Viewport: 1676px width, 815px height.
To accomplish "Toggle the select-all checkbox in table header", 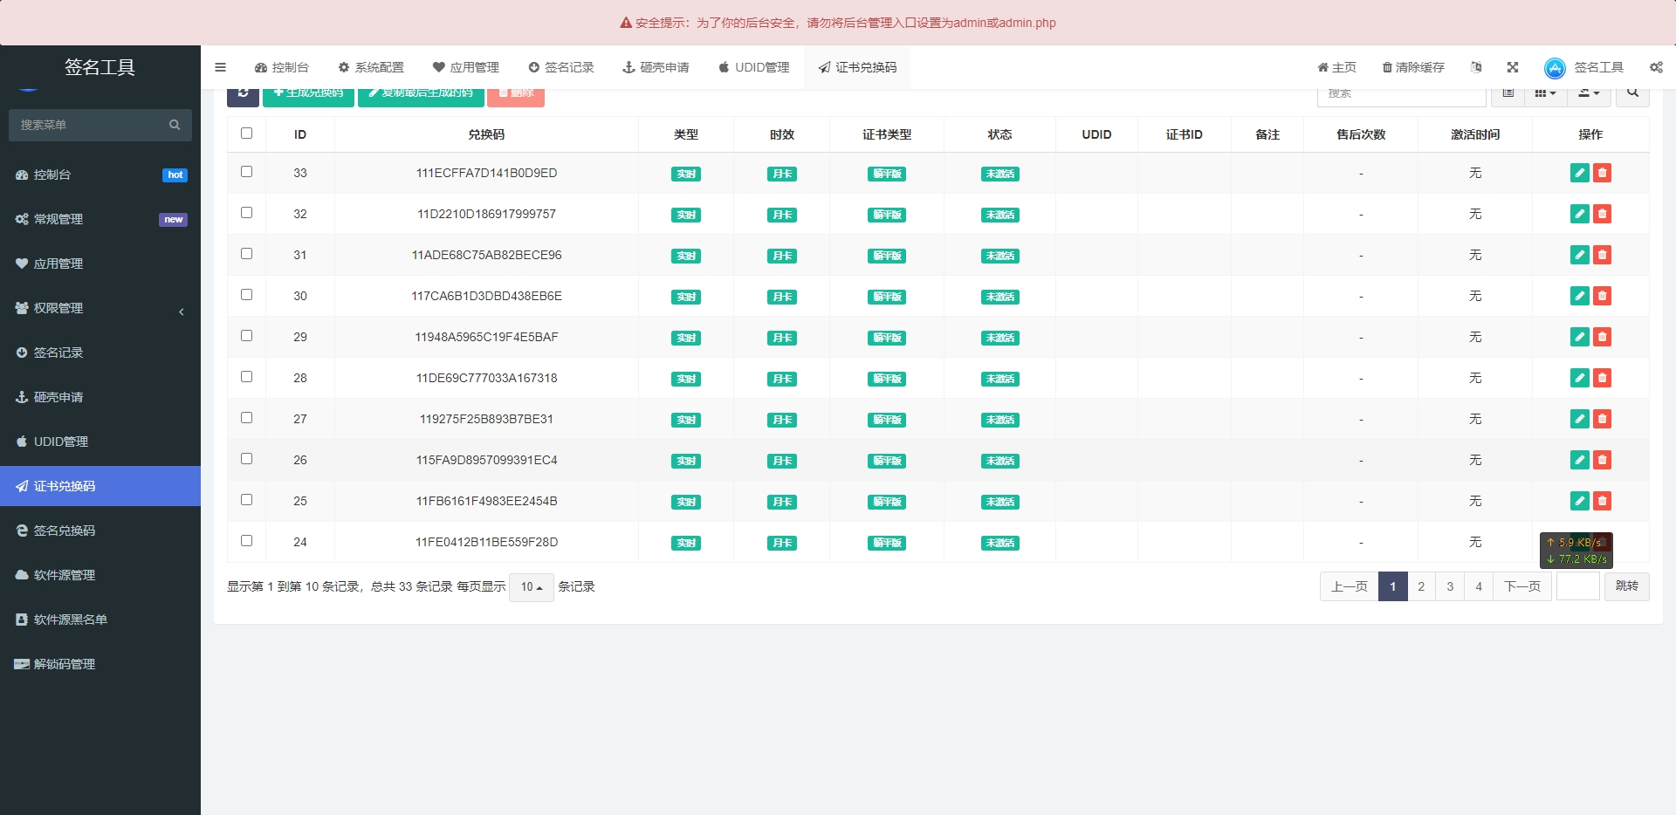I will pos(246,134).
